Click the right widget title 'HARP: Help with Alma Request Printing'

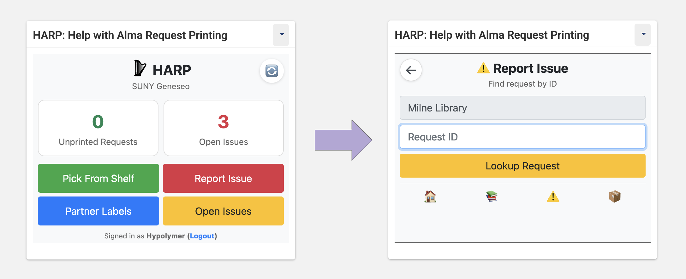coord(492,35)
